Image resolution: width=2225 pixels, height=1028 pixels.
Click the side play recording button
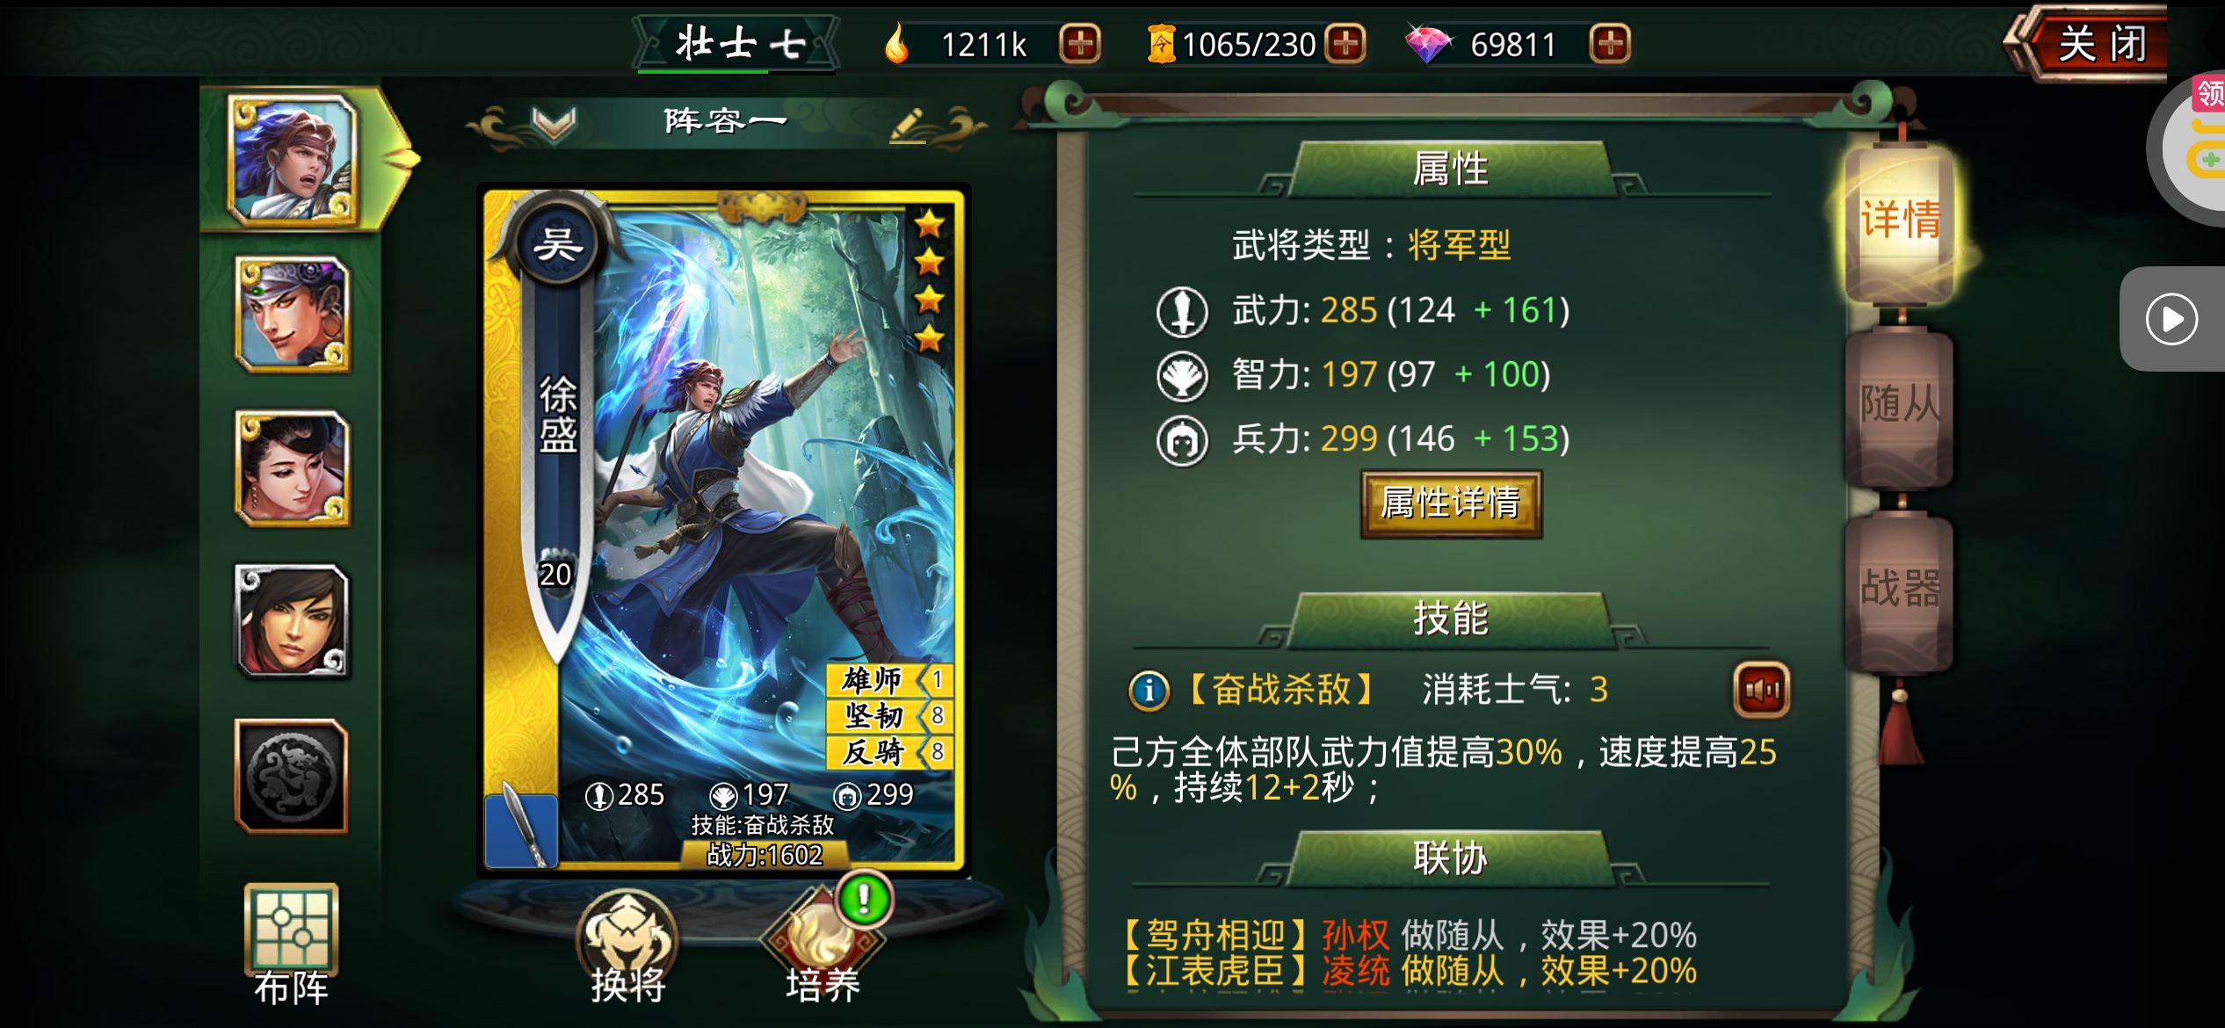point(2171,319)
